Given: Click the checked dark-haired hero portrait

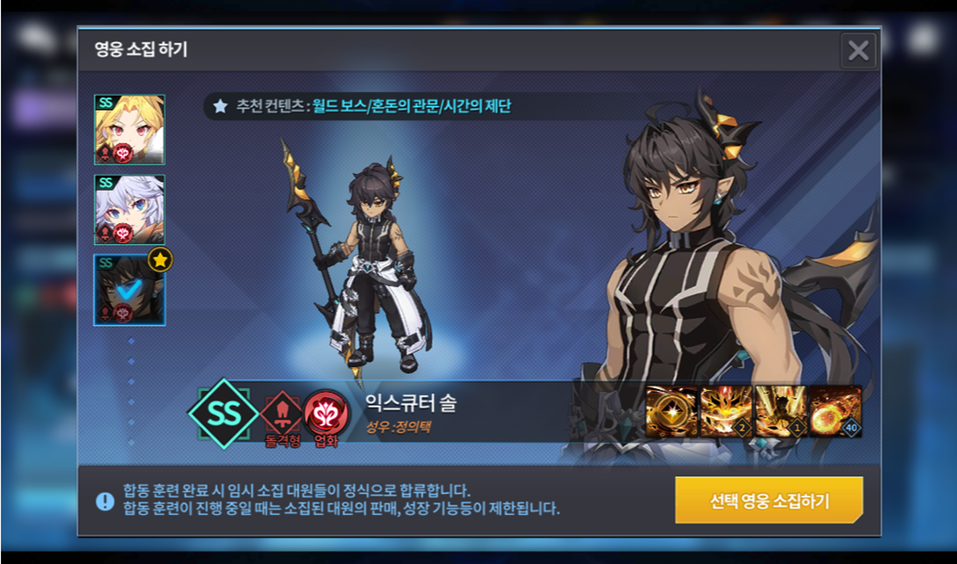Looking at the screenshot, I should click(x=129, y=290).
